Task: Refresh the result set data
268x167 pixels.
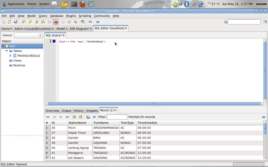Action: pyautogui.click(x=94, y=117)
